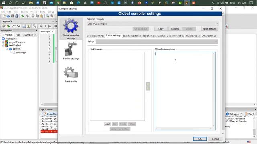The image size is (257, 144).
Task: Move selected link library down arrow
Action: (148, 88)
